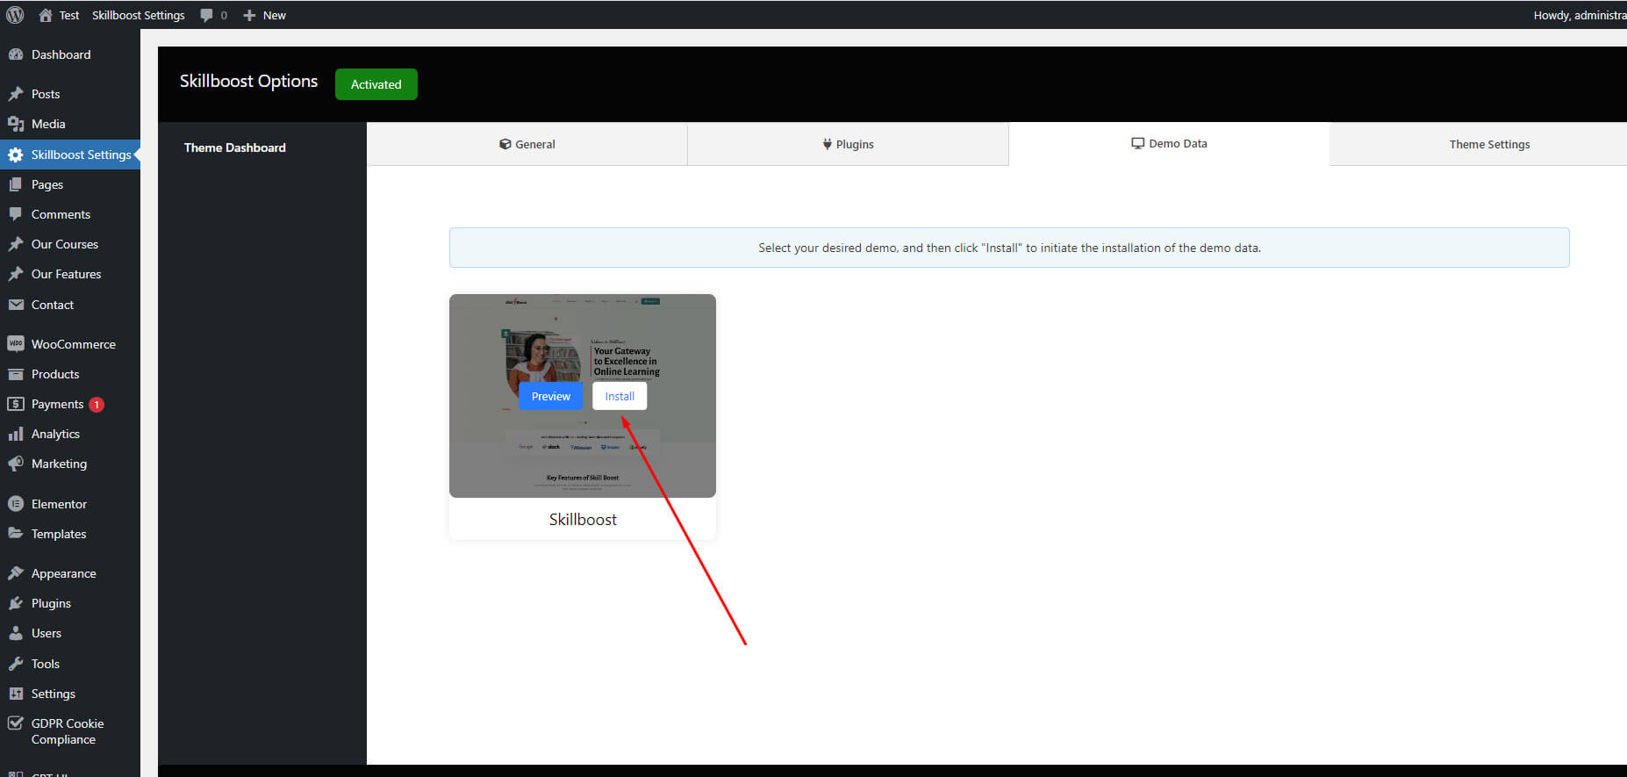Click the Settings sliders icon
The width and height of the screenshot is (1627, 777).
click(x=16, y=694)
